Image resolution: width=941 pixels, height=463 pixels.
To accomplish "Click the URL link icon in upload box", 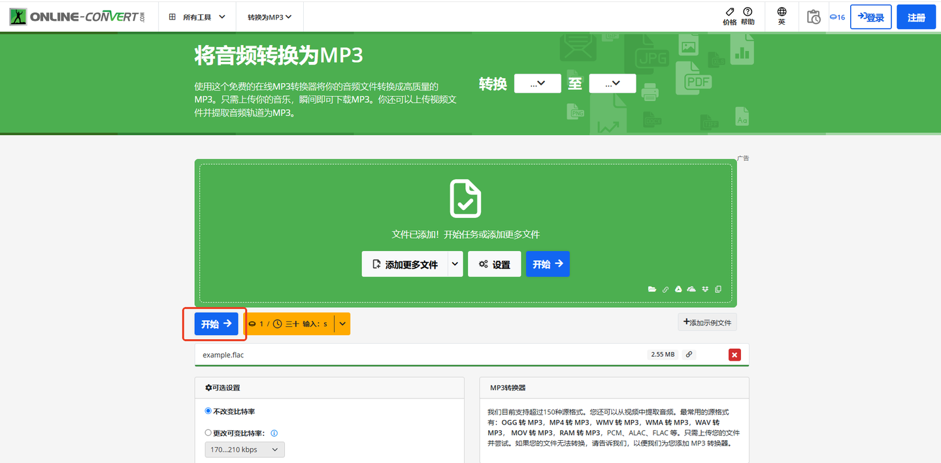I will pos(665,289).
